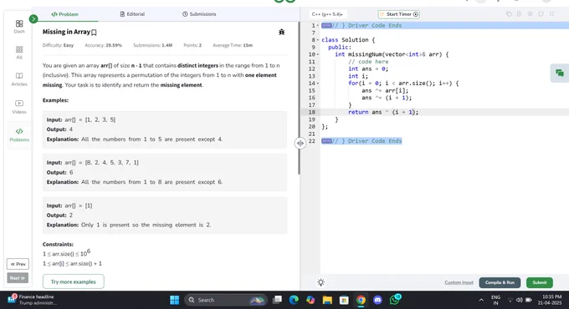Click the ENG IN language indicator

point(495,300)
